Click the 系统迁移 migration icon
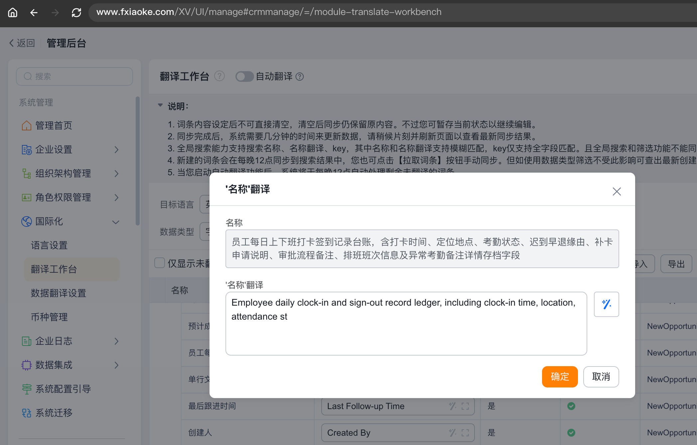 (x=27, y=413)
